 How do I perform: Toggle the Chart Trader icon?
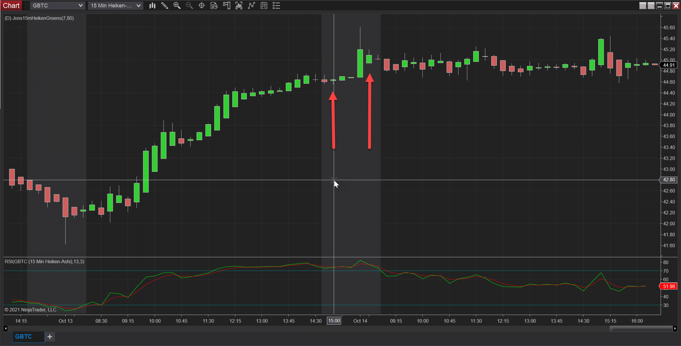(x=227, y=6)
